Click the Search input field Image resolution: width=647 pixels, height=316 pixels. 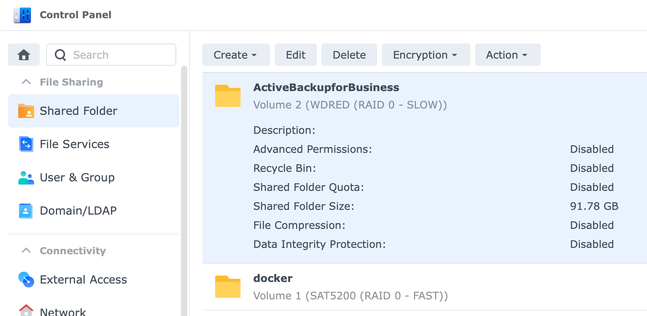point(111,55)
